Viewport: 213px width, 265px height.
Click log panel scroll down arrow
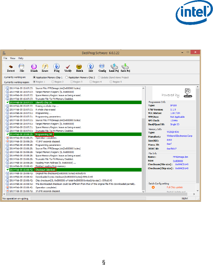click(143, 191)
